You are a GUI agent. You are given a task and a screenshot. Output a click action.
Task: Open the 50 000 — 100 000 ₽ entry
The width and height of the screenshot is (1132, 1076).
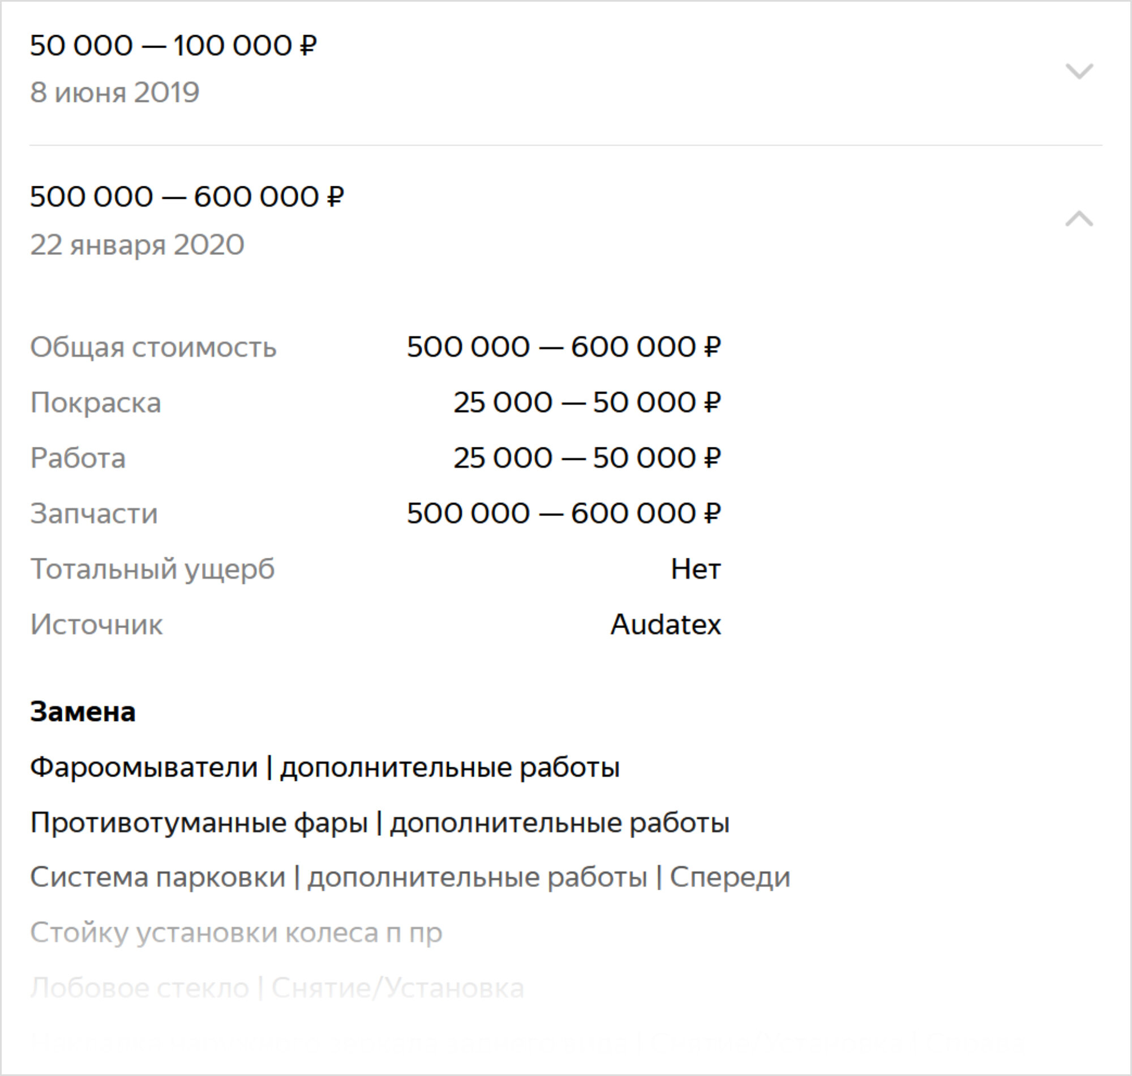(173, 46)
